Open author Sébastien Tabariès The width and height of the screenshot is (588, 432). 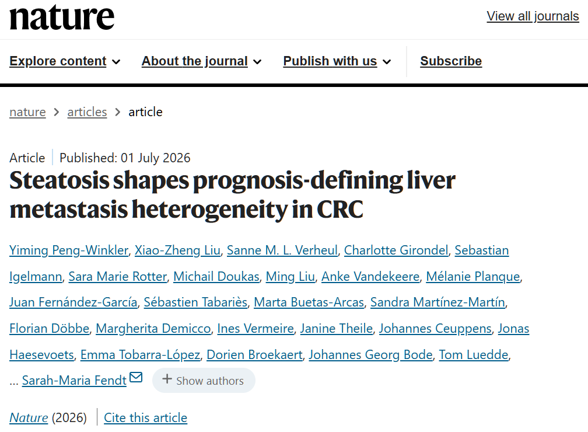tap(195, 302)
